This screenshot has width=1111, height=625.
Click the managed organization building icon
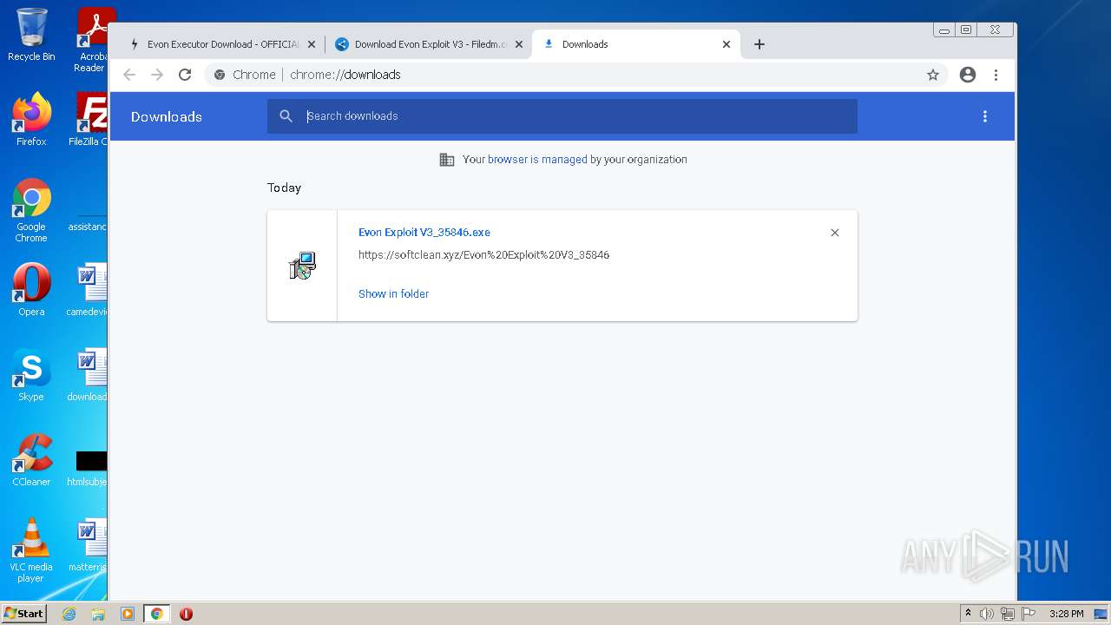click(x=447, y=160)
